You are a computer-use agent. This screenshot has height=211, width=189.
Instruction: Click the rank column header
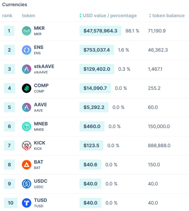click(7, 16)
